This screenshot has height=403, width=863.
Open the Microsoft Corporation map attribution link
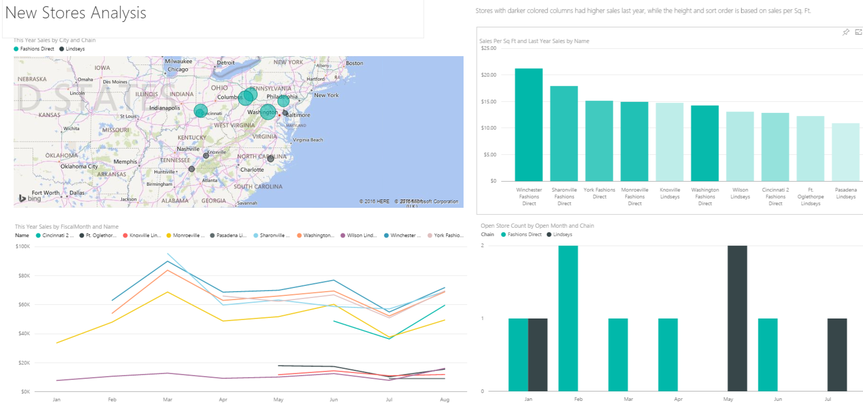click(427, 201)
